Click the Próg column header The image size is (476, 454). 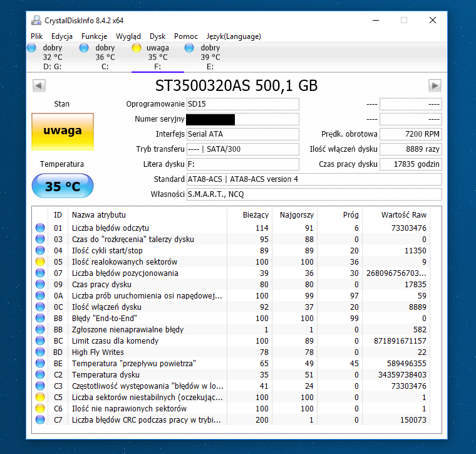point(339,215)
